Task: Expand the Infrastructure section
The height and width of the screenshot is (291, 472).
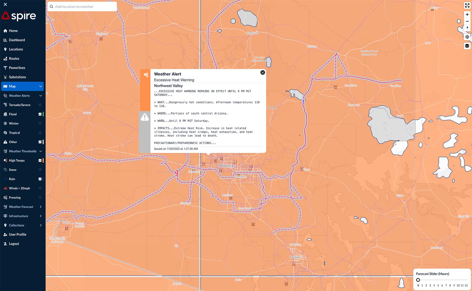Action: 40,216
